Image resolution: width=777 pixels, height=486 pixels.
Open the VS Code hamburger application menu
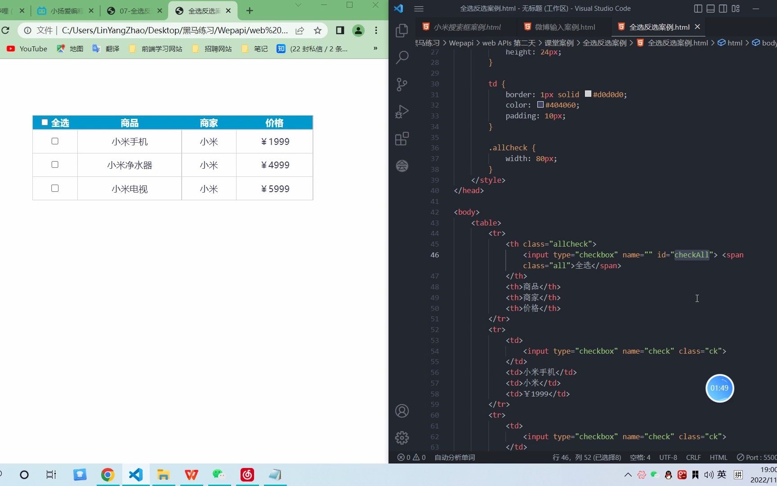pos(419,9)
